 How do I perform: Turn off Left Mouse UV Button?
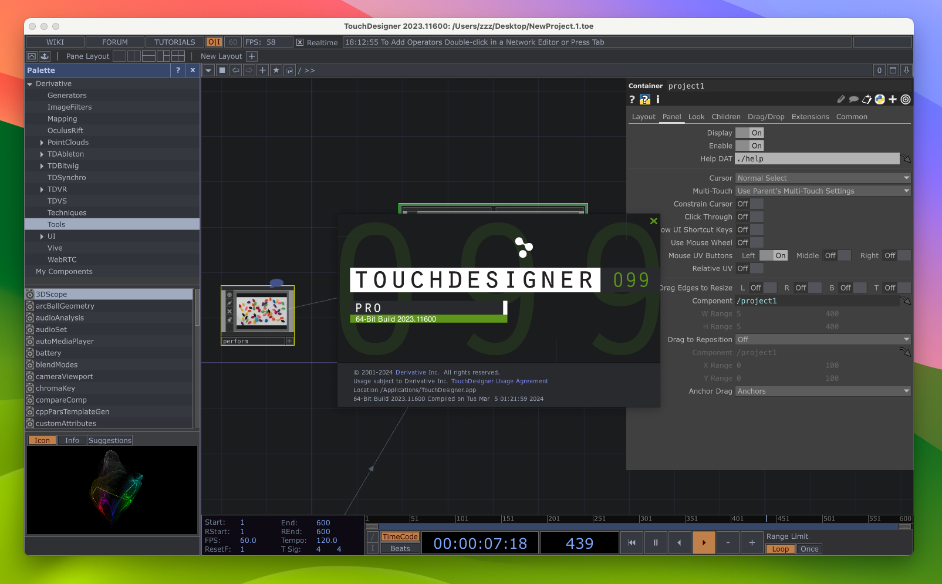(774, 255)
